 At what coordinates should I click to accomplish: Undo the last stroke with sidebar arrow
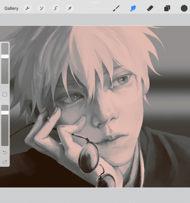point(5,152)
